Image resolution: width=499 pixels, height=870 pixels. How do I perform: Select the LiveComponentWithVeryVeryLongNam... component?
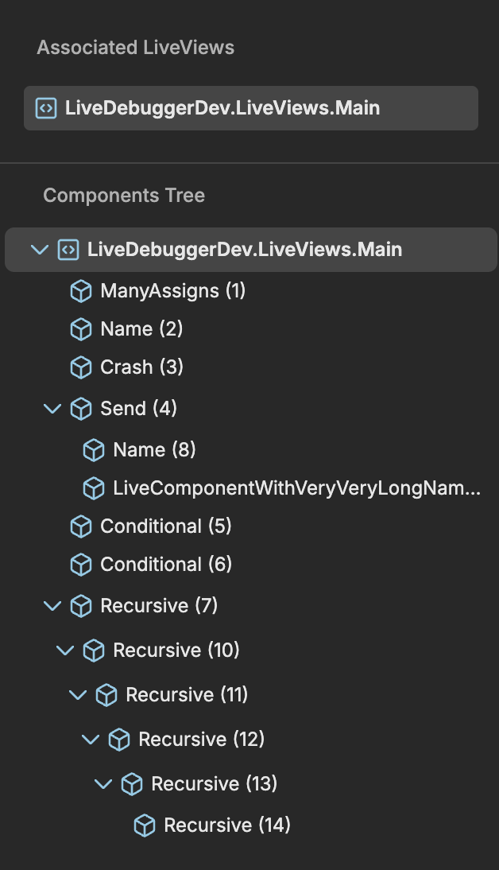pyautogui.click(x=296, y=488)
